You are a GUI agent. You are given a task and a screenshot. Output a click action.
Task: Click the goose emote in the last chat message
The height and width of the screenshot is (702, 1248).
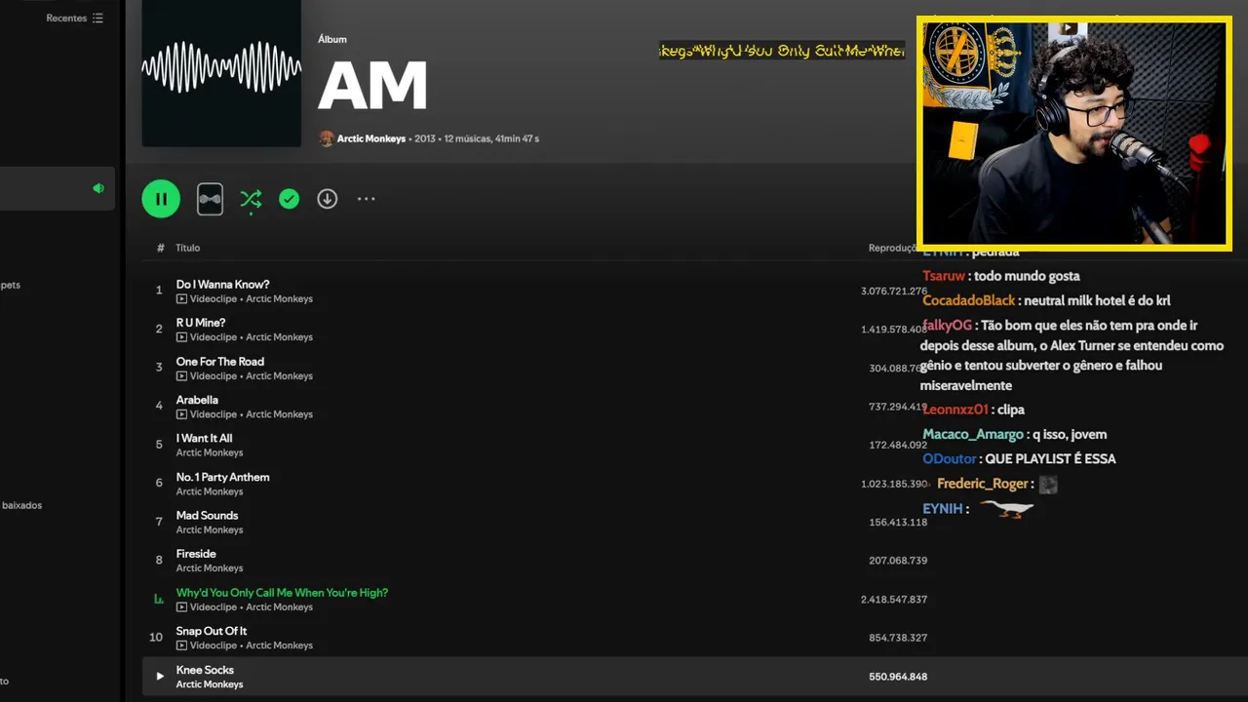[1007, 509]
